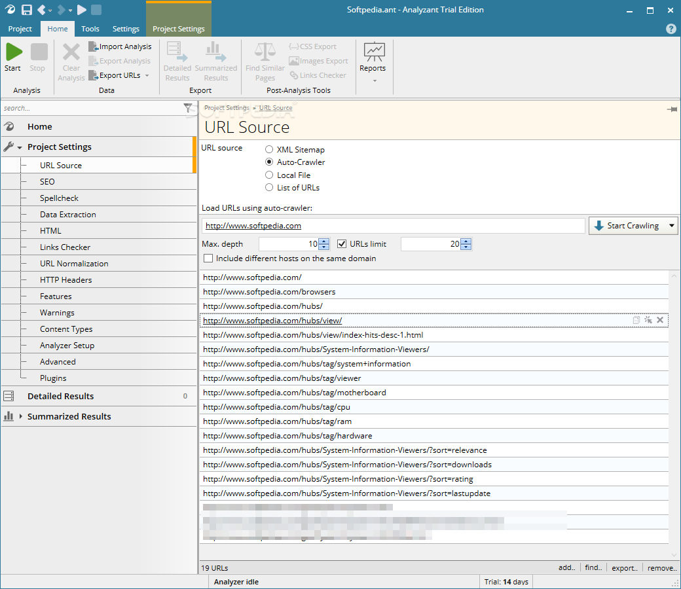
Task: Click the stop square in title bar
Action: [96, 10]
